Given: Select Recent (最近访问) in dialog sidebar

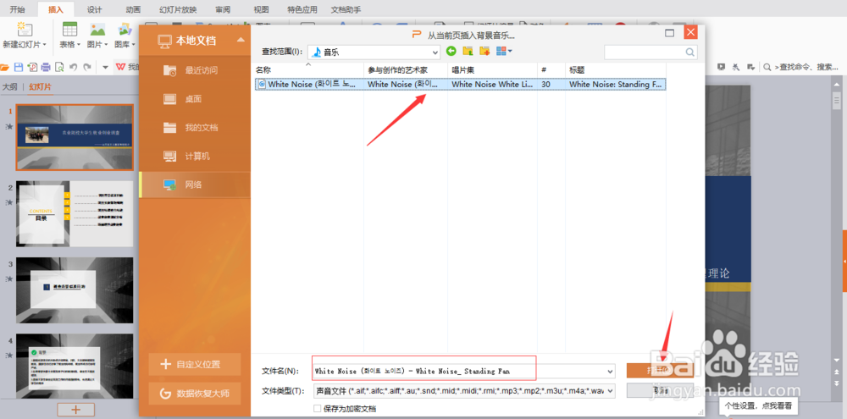Looking at the screenshot, I should pos(195,70).
